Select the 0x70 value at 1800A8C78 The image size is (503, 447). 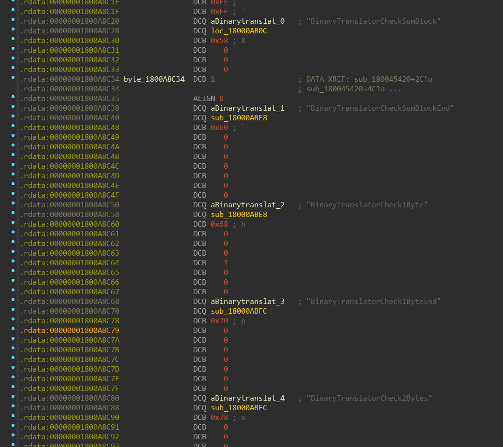219,321
